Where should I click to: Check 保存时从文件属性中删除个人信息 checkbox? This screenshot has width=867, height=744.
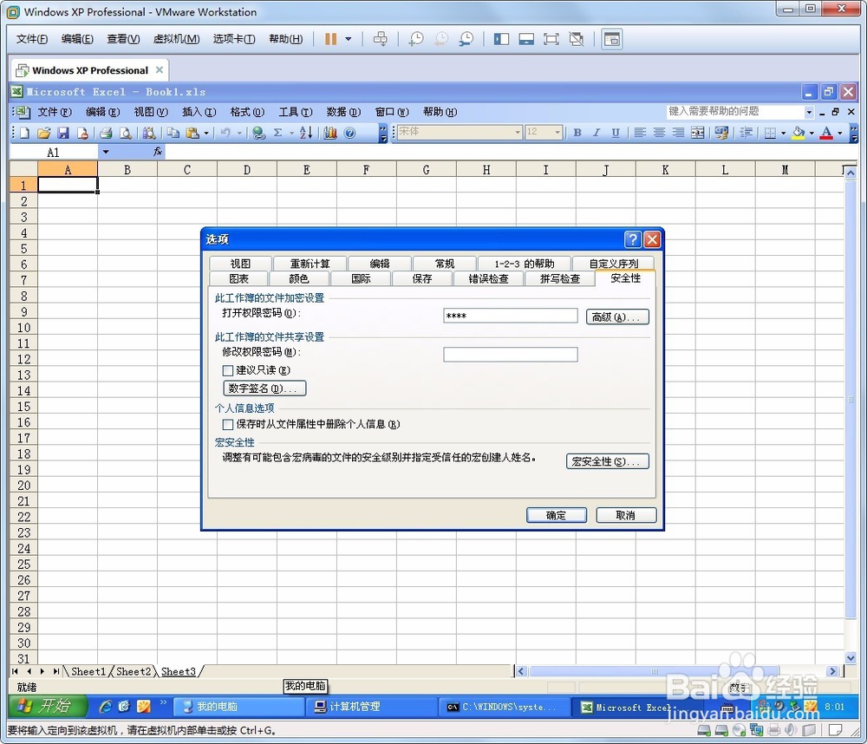point(228,424)
